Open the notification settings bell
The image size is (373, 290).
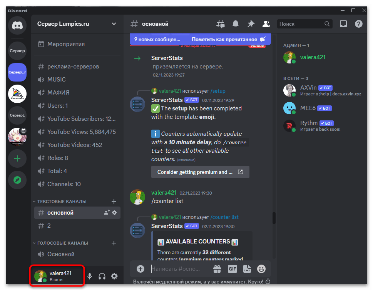235,23
